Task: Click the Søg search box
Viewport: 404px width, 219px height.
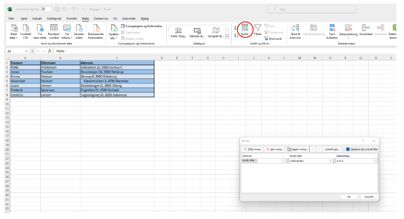Action: pos(312,9)
